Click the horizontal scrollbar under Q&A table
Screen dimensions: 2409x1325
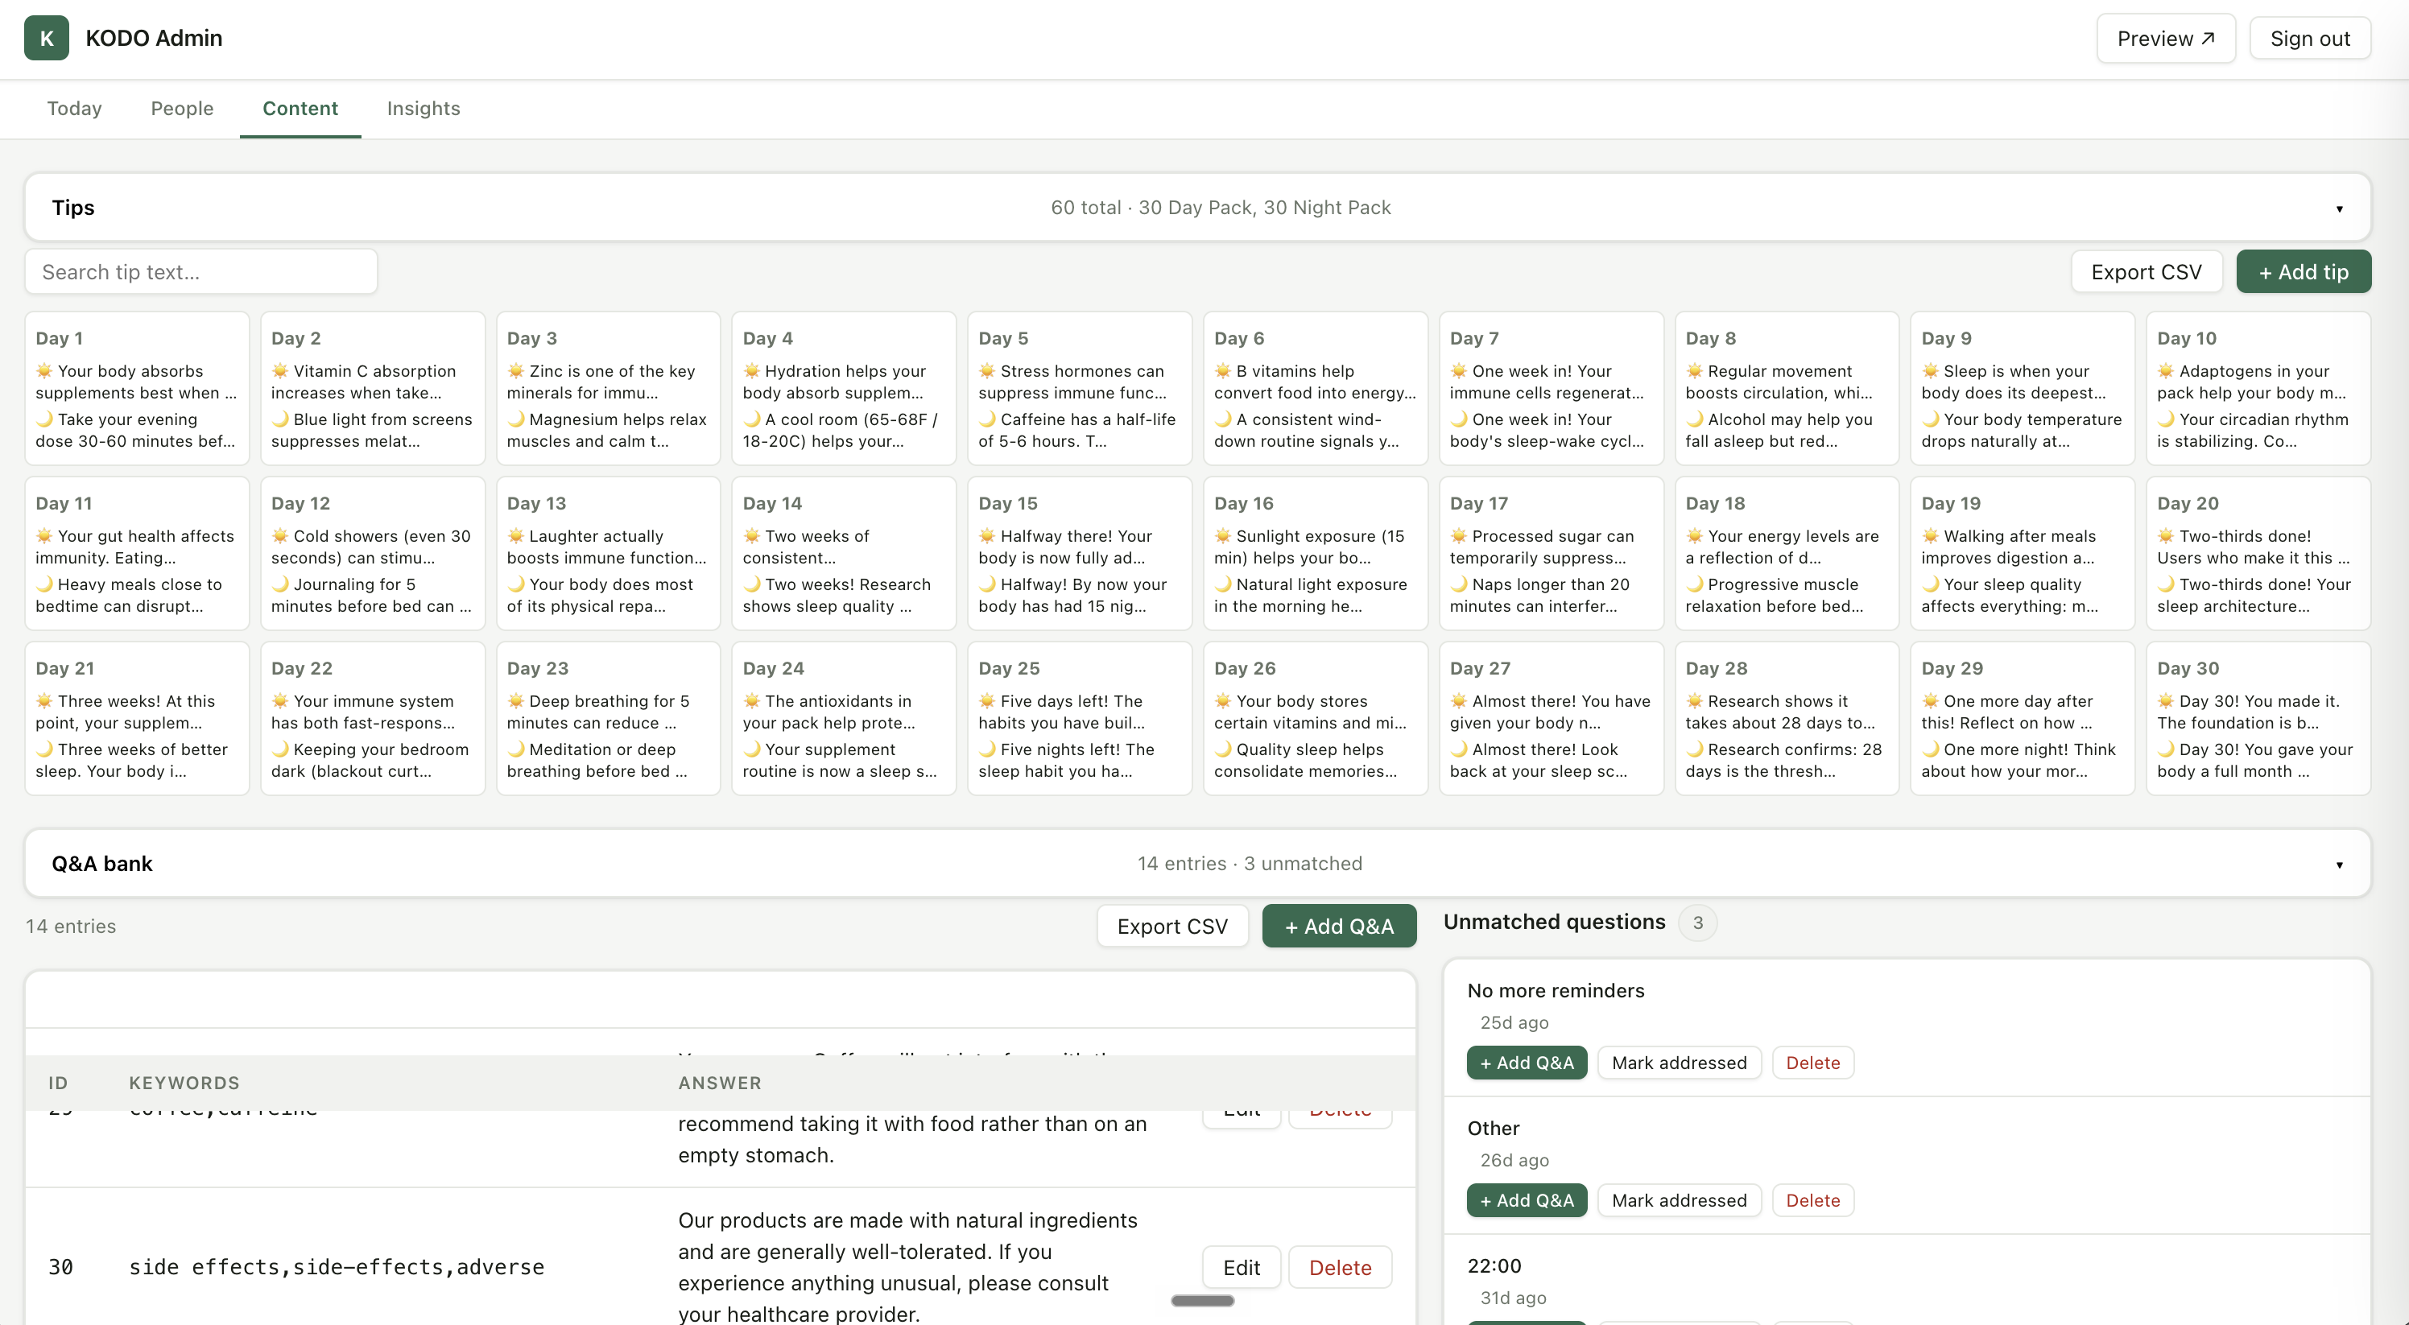pos(1202,1300)
